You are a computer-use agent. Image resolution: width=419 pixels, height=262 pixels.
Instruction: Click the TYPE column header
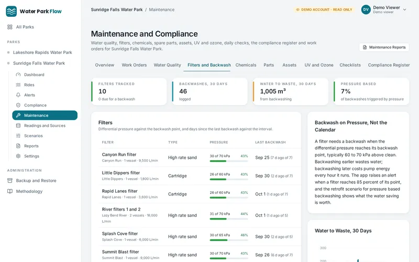coord(173,142)
